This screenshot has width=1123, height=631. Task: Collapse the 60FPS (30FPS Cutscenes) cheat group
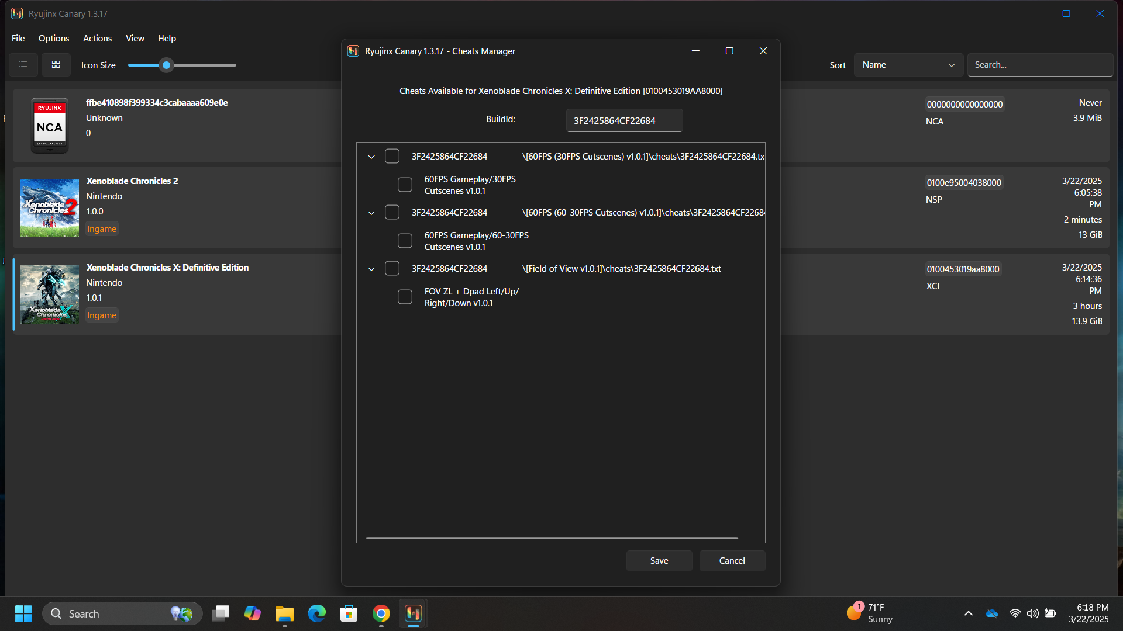point(371,157)
